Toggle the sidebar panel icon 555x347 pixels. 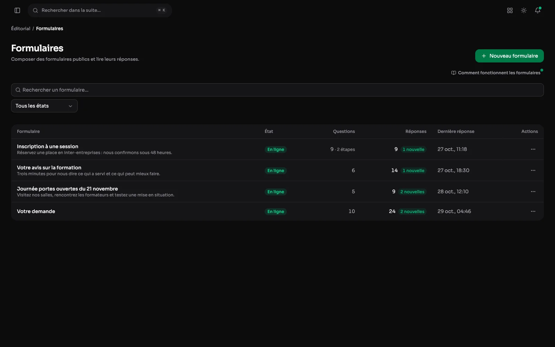coord(17,10)
